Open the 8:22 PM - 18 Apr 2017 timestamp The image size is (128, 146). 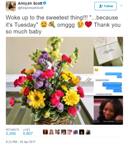pyautogui.click(x=21, y=142)
